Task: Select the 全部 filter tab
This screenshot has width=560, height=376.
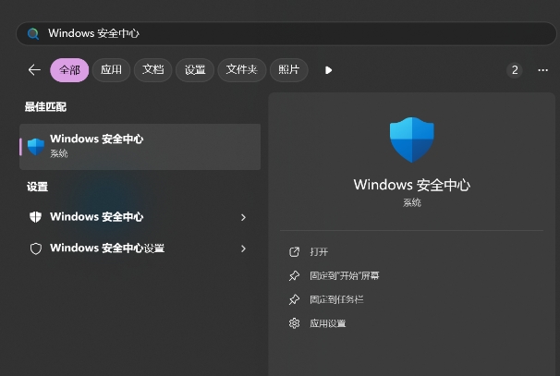Action: pos(70,70)
